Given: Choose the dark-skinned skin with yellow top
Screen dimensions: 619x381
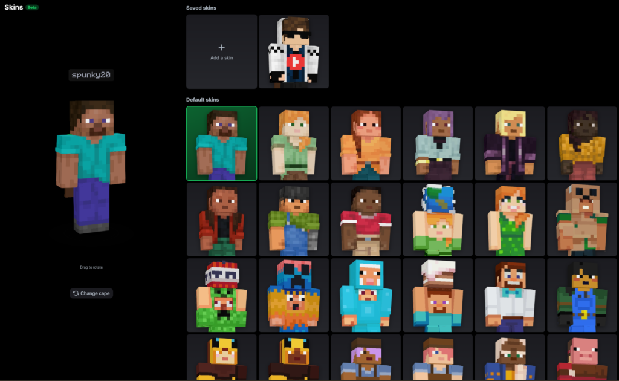Looking at the screenshot, I should [x=582, y=143].
